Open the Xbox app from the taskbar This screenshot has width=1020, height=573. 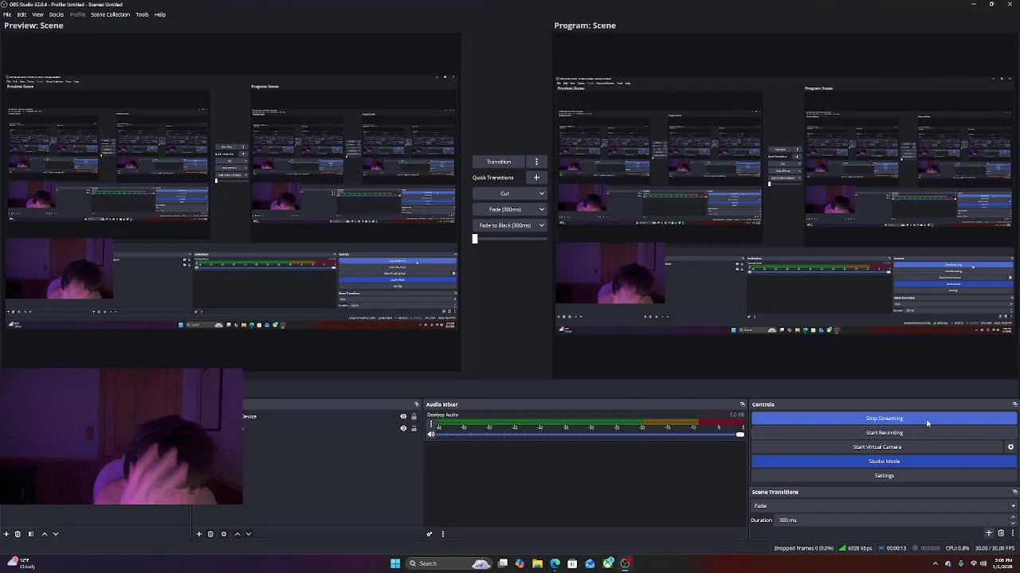[x=608, y=563]
